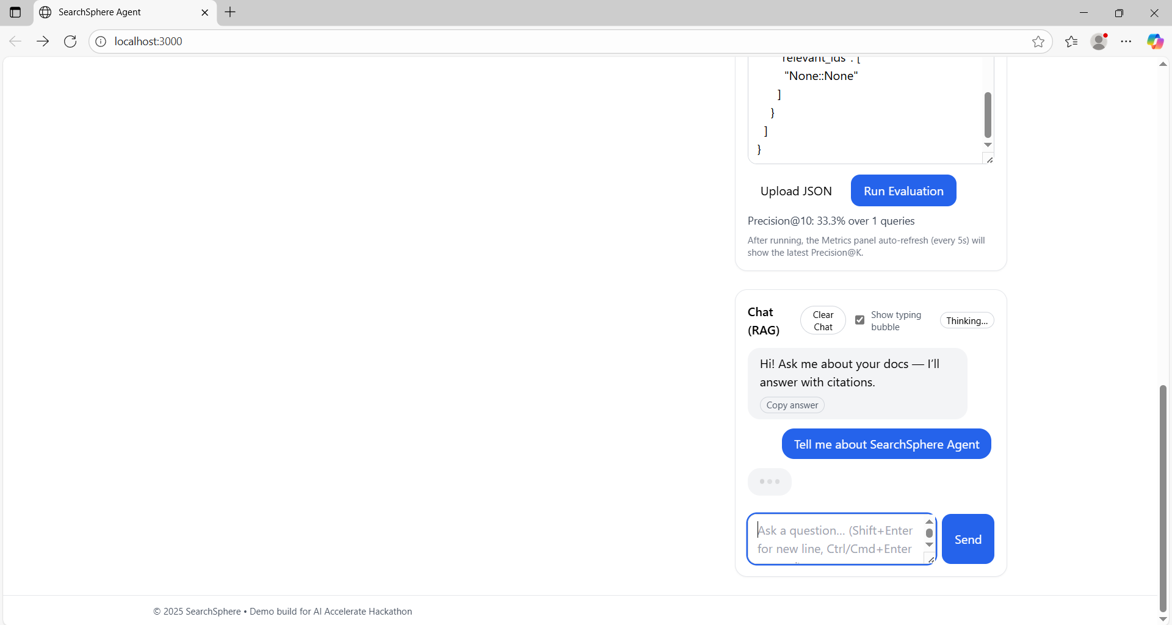Open the favorites list icon

[1071, 42]
